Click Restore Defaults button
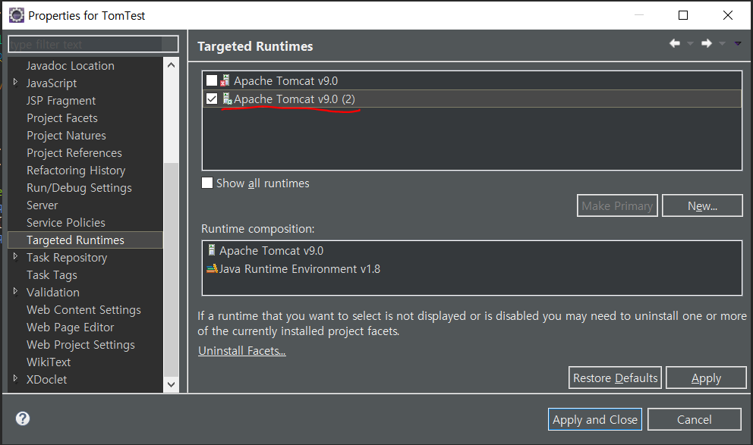Viewport: 753px width, 445px height. 615,378
